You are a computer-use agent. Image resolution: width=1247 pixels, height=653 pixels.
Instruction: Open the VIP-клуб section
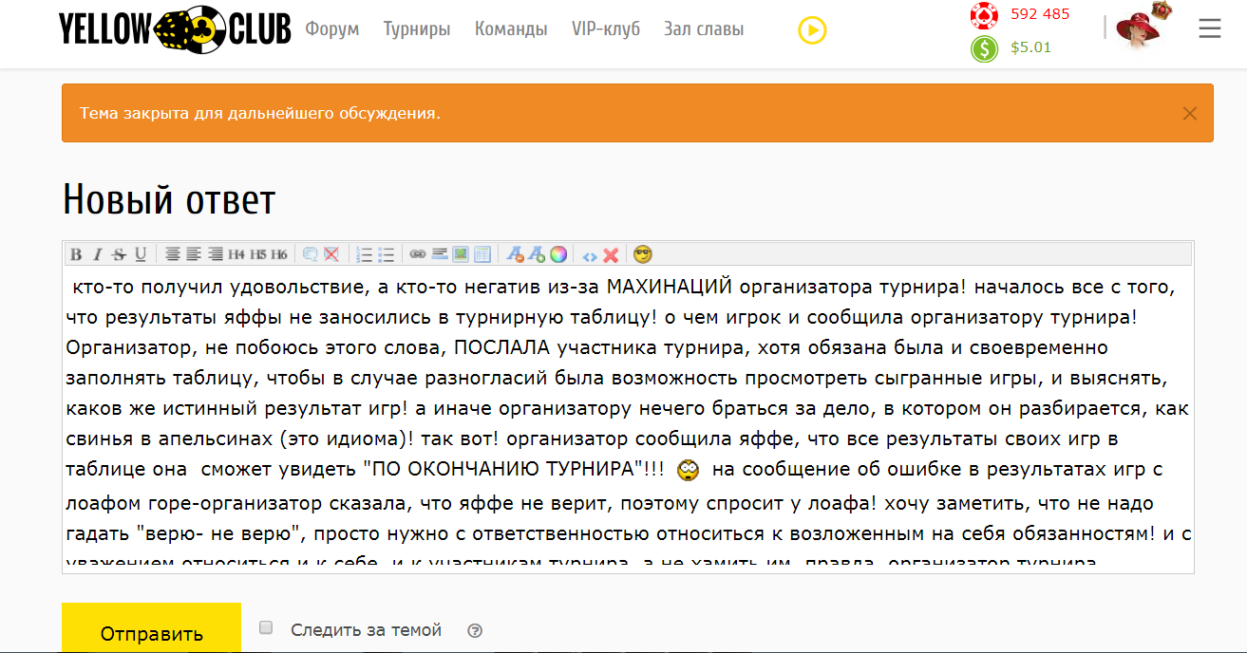[x=606, y=28]
